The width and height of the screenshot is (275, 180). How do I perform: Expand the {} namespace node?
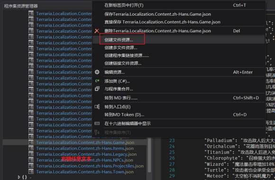pos(19,177)
